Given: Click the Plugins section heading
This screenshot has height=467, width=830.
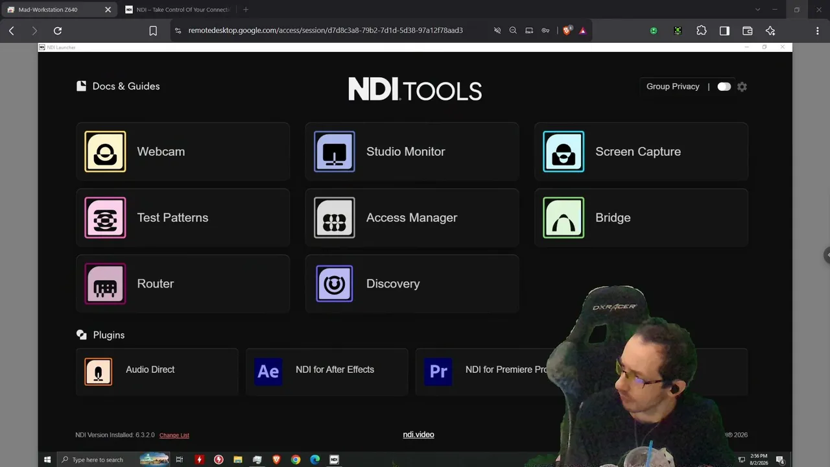Looking at the screenshot, I should 108,335.
